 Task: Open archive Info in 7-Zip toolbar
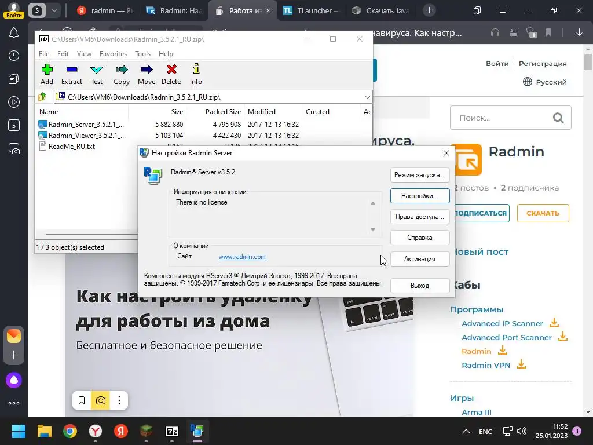(196, 74)
